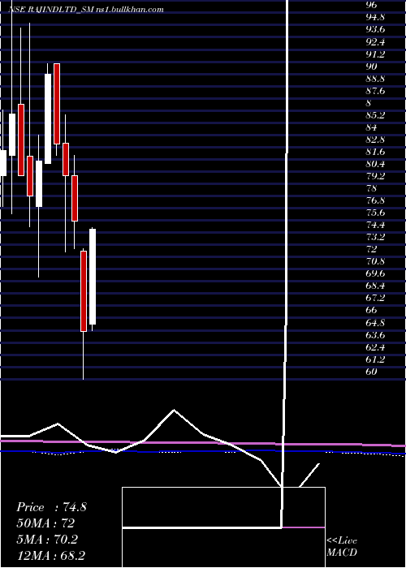Click the <<Live MACD label

click(x=342, y=547)
